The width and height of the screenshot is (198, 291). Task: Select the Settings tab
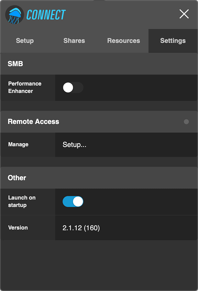point(173,41)
